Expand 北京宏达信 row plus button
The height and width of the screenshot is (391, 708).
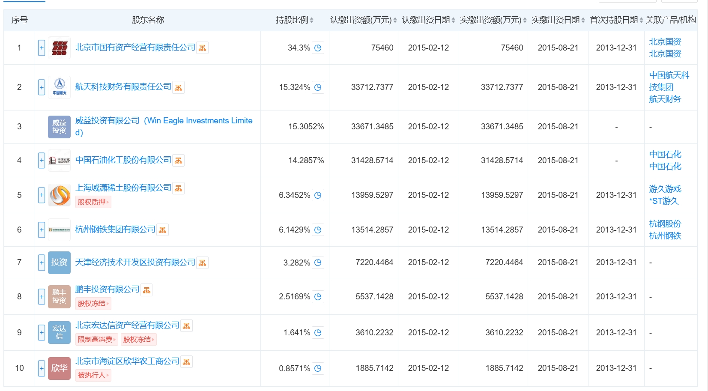point(42,332)
